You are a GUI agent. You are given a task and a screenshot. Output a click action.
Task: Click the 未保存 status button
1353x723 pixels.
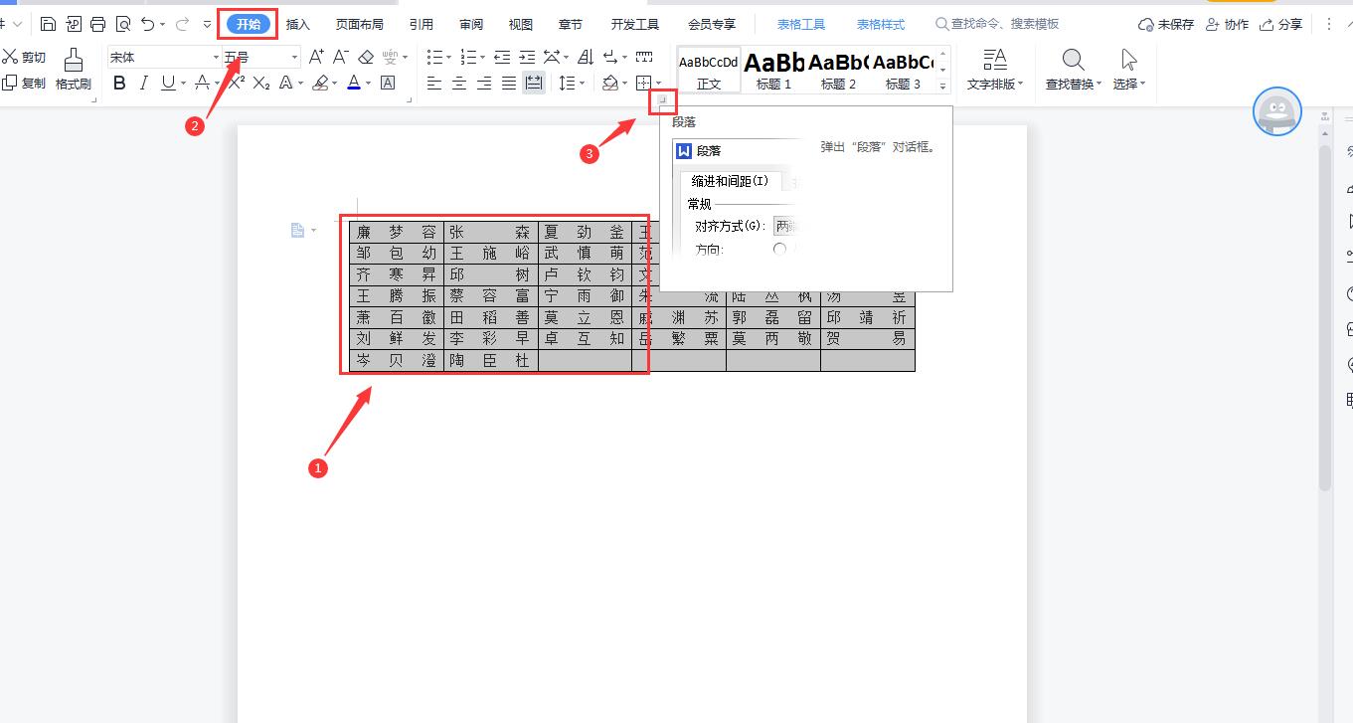pyautogui.click(x=1166, y=24)
